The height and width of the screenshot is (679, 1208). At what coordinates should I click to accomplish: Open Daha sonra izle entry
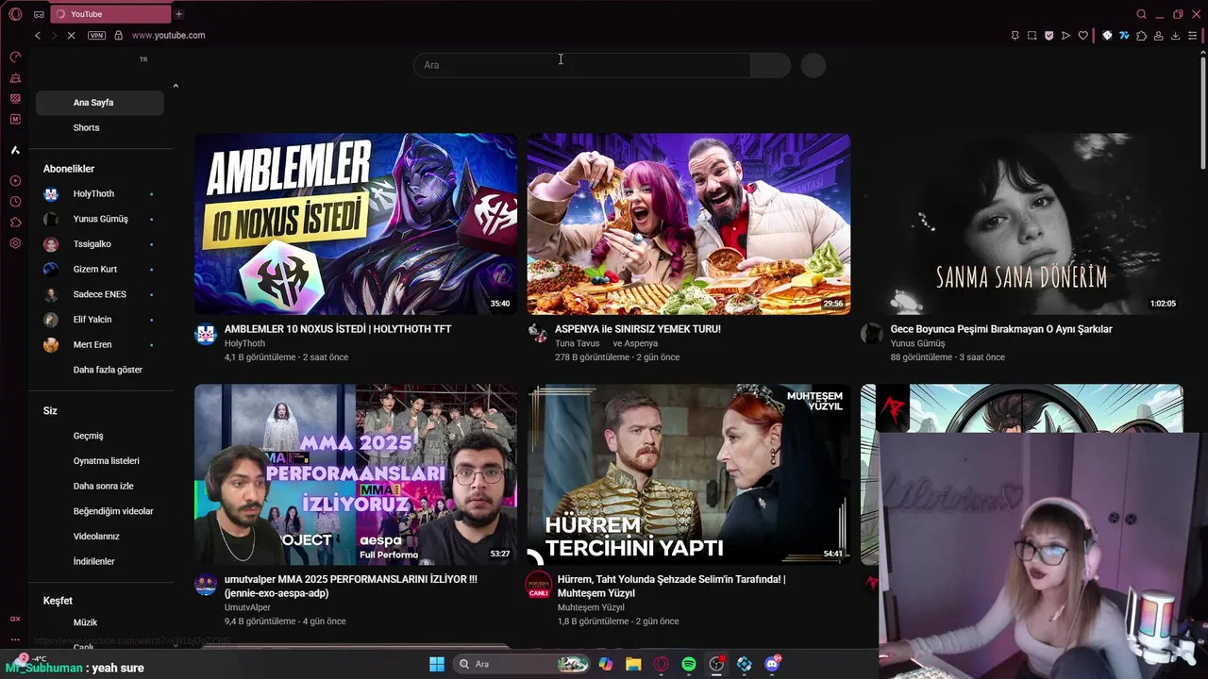point(100,487)
